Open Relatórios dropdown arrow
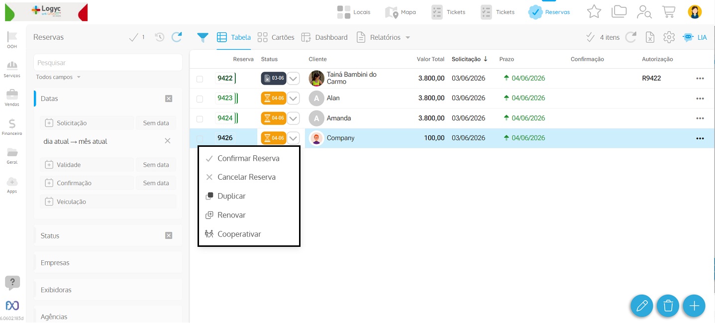This screenshot has width=715, height=323. pos(408,38)
